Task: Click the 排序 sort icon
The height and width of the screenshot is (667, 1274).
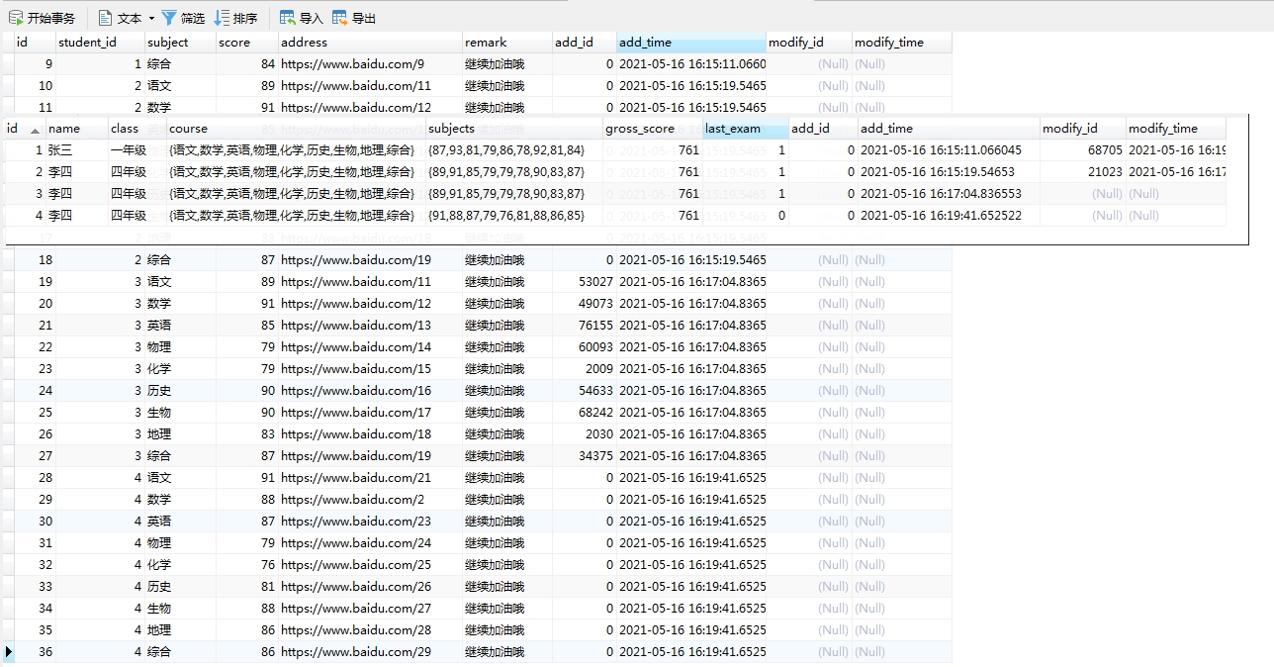Action: click(x=222, y=18)
